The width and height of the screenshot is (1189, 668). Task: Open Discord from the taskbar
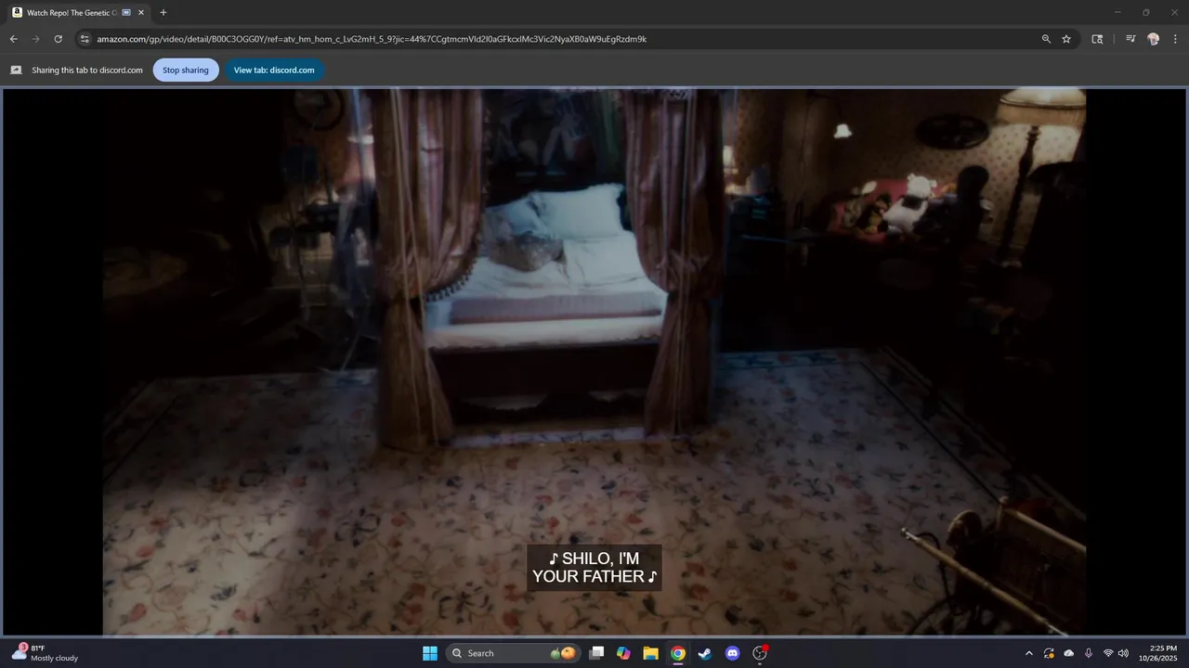[x=732, y=653]
